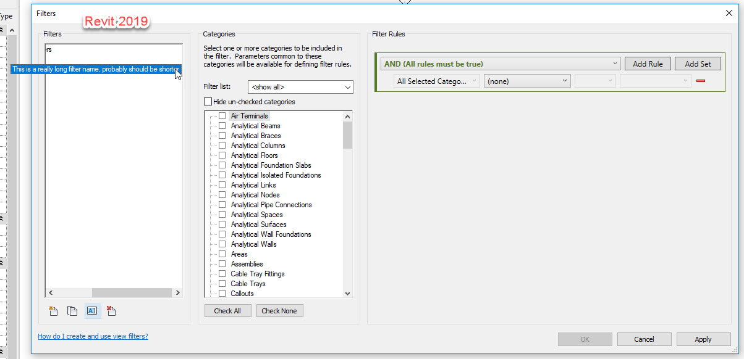Enable Hide un-checked categories
744x359 pixels.
pos(208,101)
